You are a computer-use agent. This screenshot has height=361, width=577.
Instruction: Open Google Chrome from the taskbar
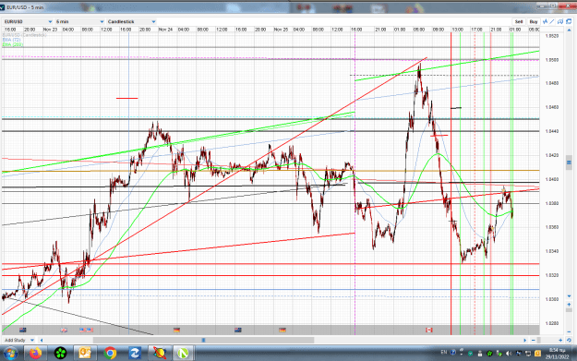[x=110, y=354]
